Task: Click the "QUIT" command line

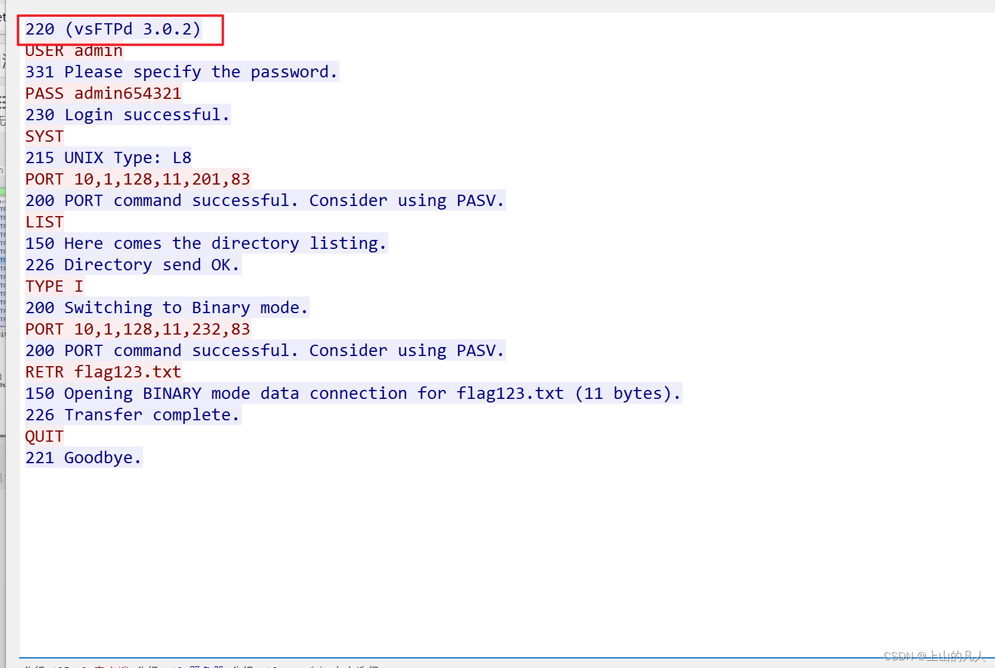Action: tap(44, 436)
